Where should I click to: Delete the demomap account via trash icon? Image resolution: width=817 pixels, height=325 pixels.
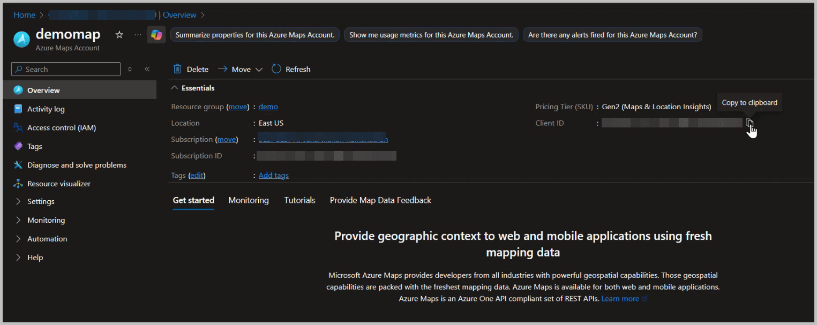click(177, 69)
